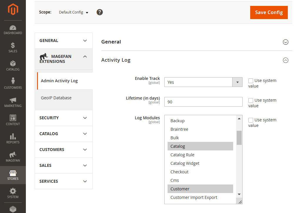The height and width of the screenshot is (213, 294).
Task: Select Backup in Log Modules list
Action: (200, 121)
